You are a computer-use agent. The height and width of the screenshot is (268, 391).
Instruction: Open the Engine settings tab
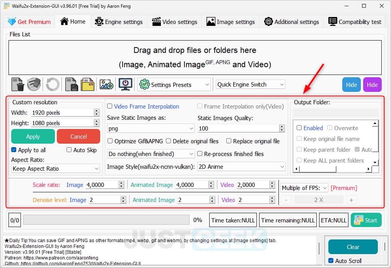[119, 22]
